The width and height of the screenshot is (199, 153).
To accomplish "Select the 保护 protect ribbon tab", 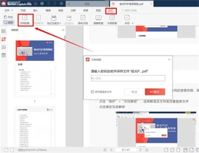I will coord(111,11).
